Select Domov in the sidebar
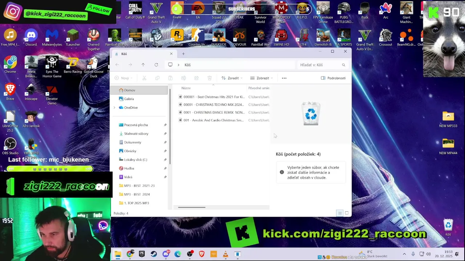 click(x=139, y=90)
